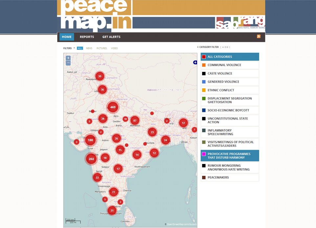Filter by Provocative Programmes That Disturb Harmony
This screenshot has width=316, height=228.
(230, 156)
